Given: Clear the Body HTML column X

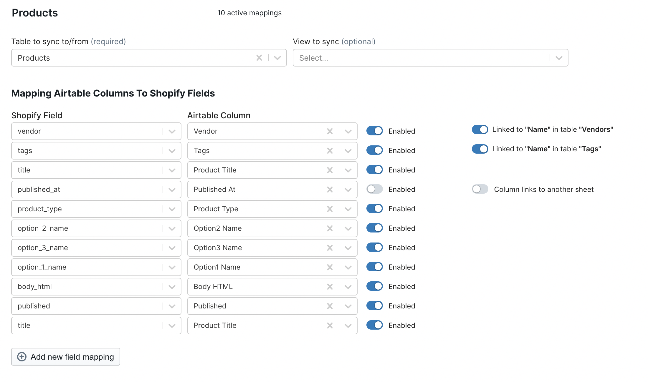Looking at the screenshot, I should click(x=330, y=287).
